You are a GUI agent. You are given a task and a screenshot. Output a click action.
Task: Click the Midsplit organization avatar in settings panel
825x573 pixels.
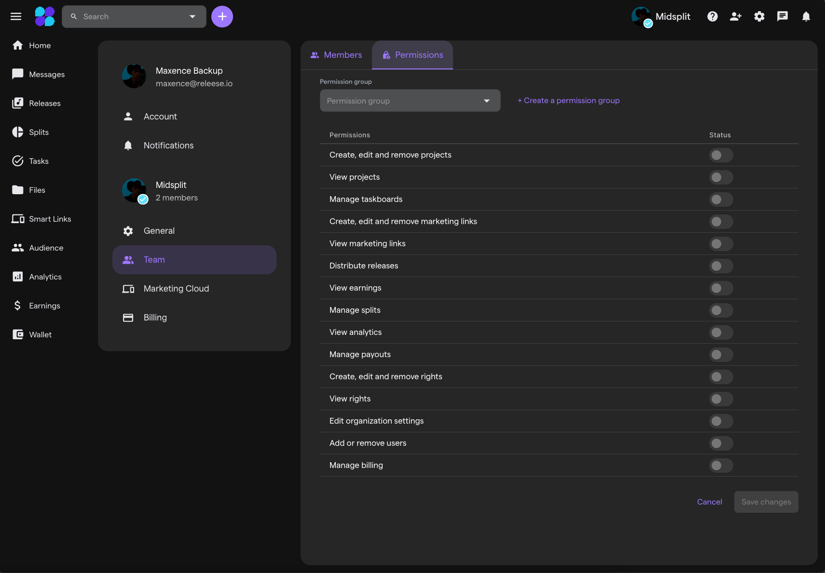134,190
